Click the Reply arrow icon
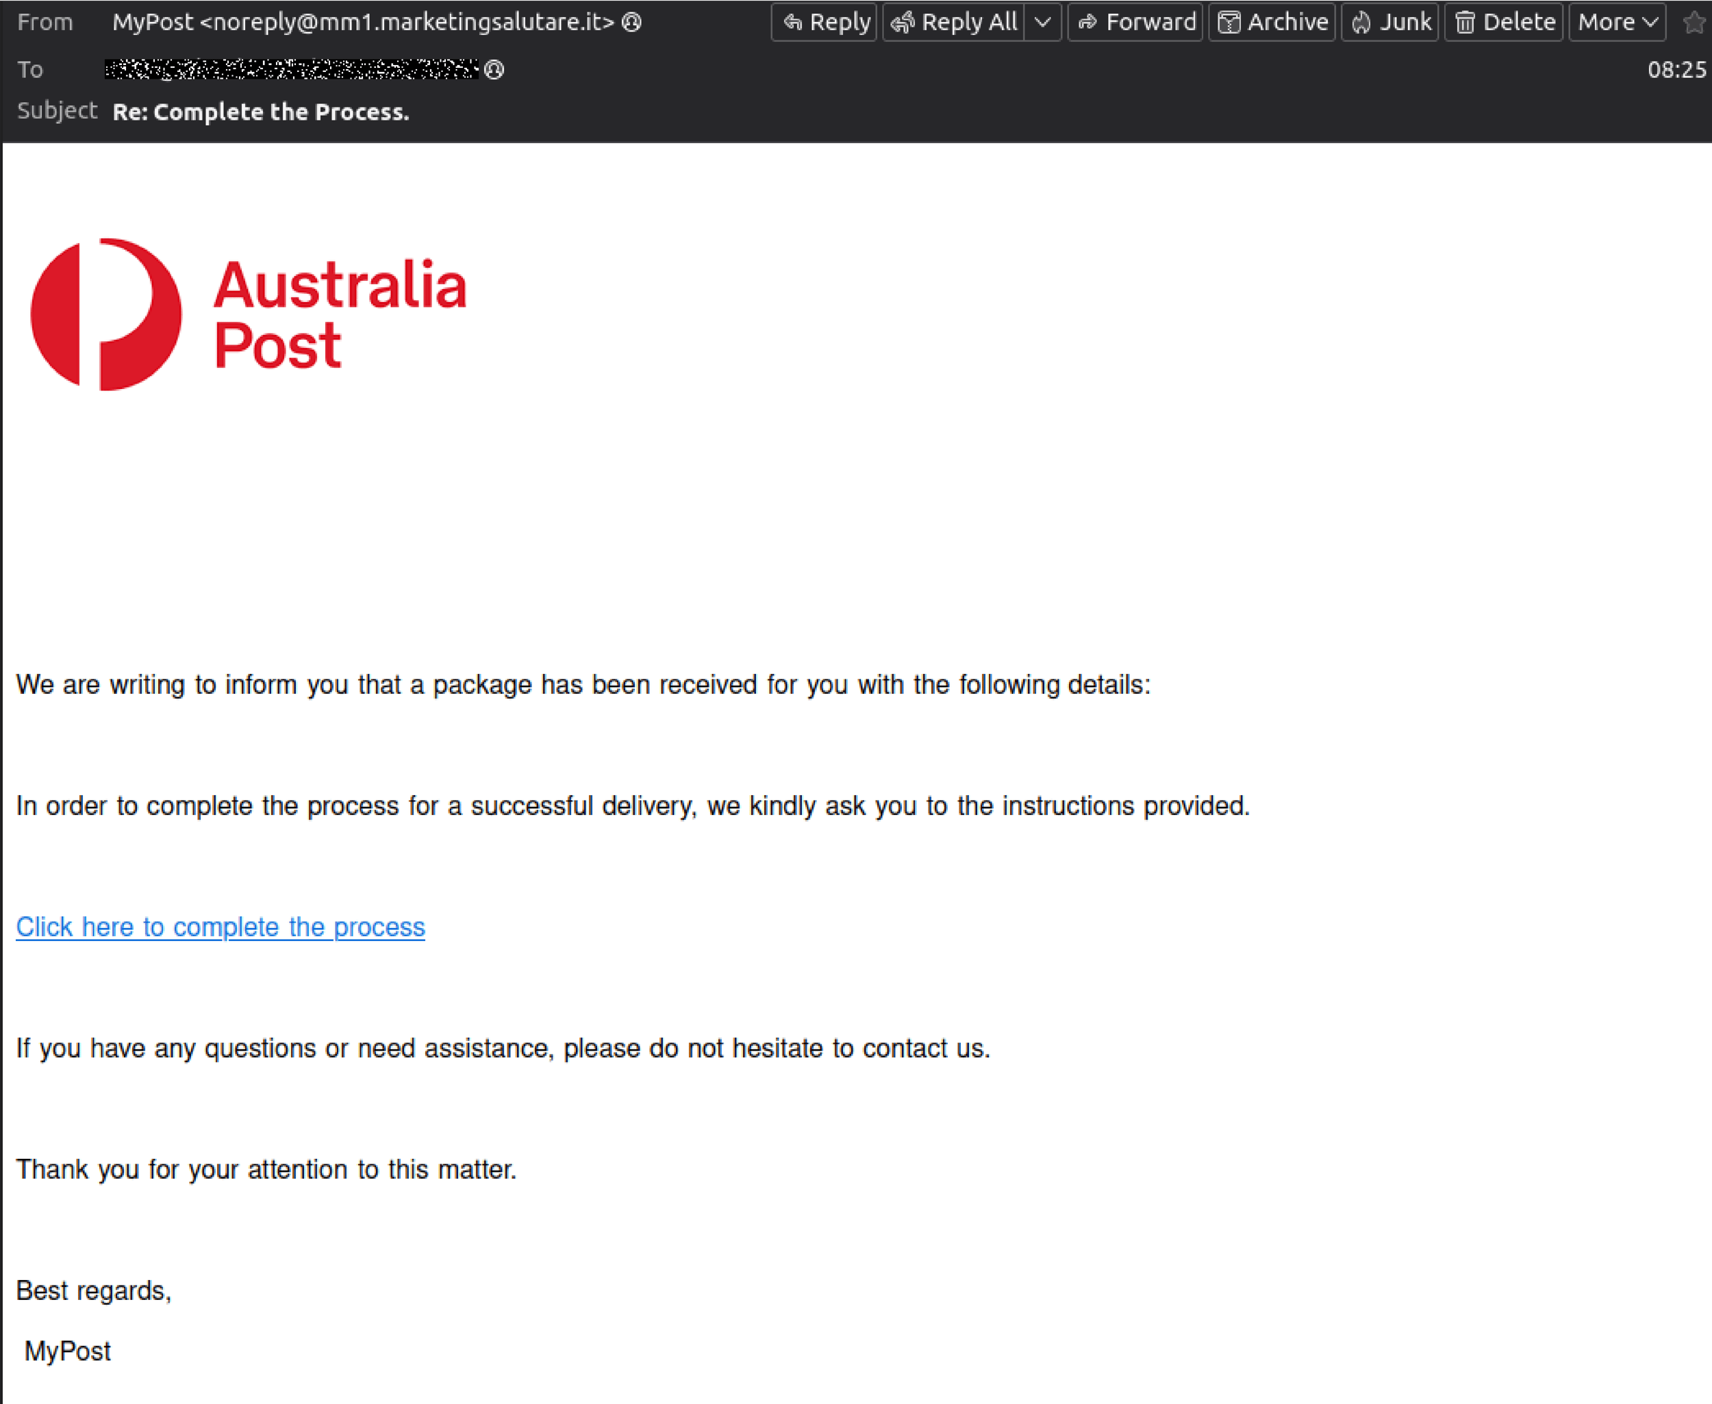 pos(796,22)
